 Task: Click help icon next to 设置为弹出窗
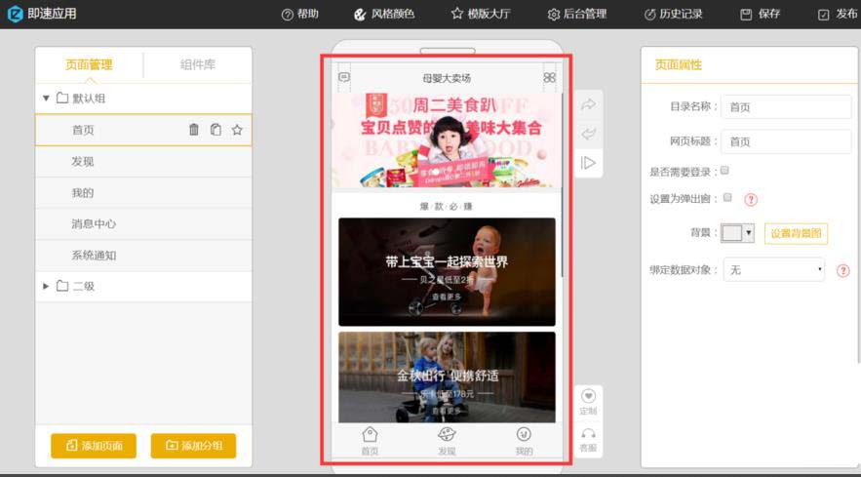pyautogui.click(x=751, y=199)
